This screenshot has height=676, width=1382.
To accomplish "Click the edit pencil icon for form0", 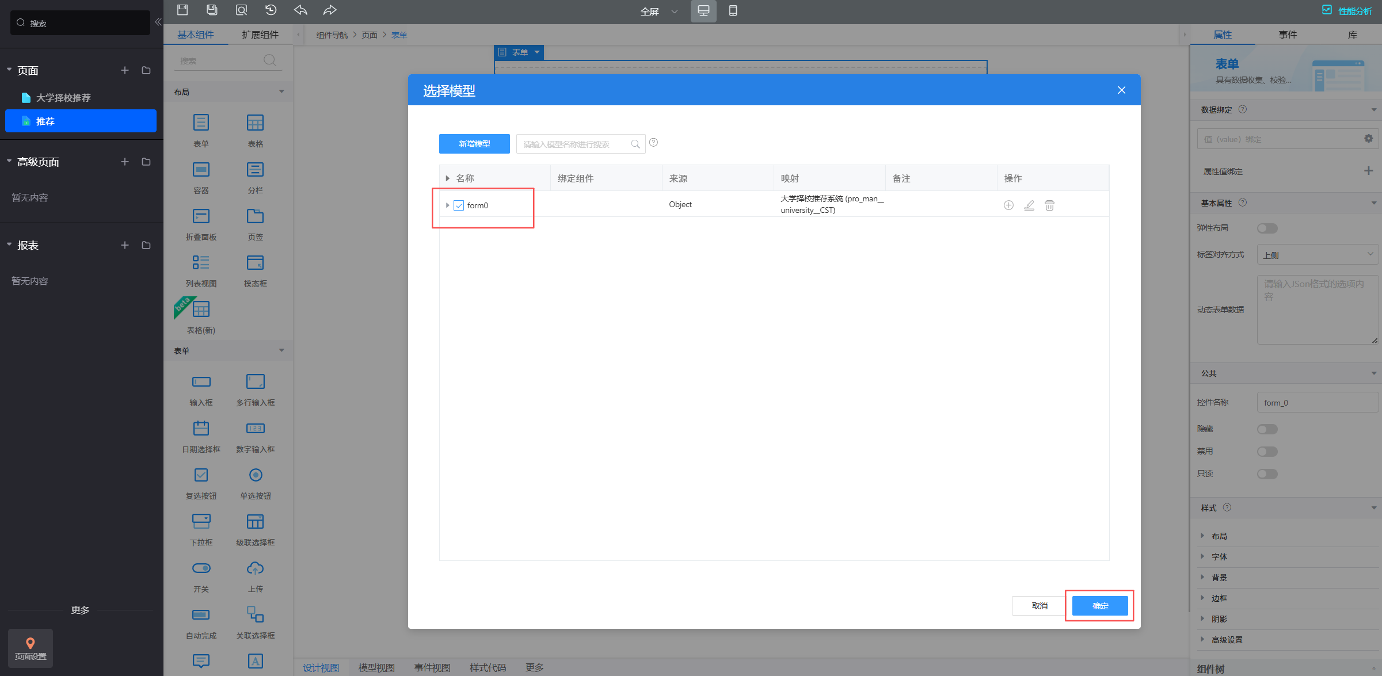I will (1029, 205).
